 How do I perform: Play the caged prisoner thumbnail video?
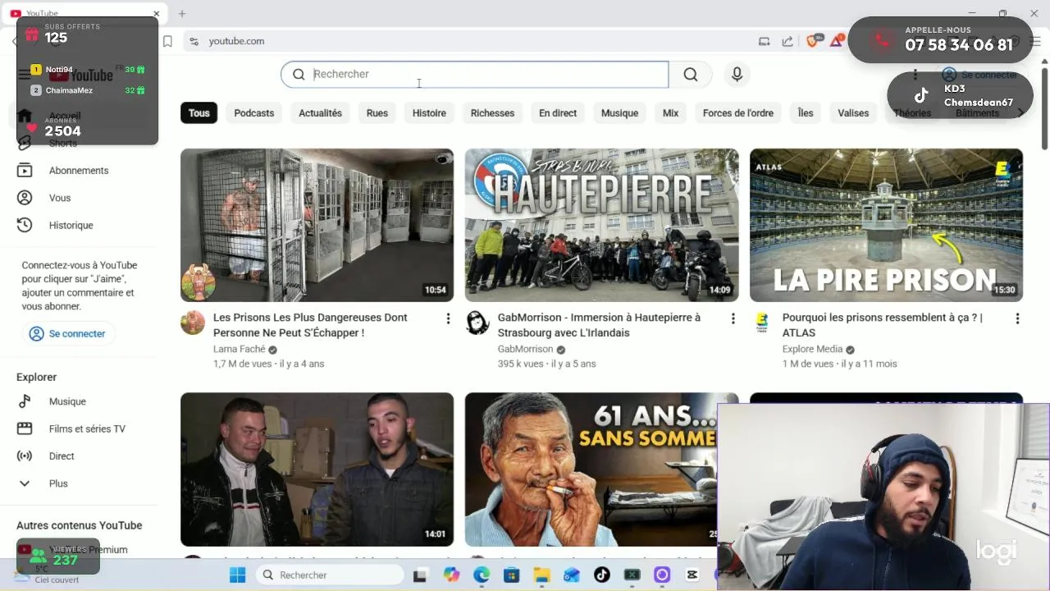317,225
